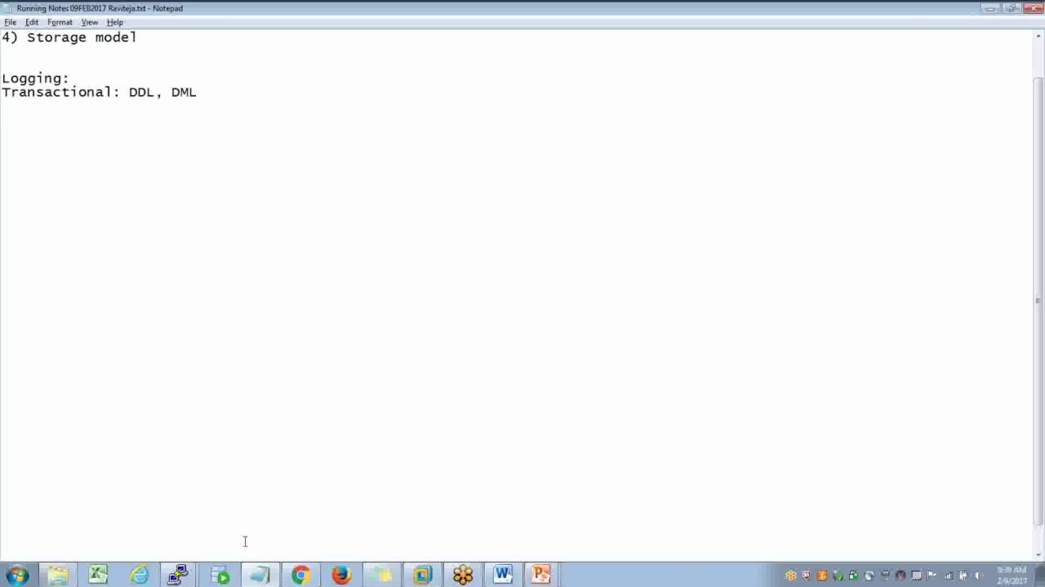Open the View menu

pos(90,22)
